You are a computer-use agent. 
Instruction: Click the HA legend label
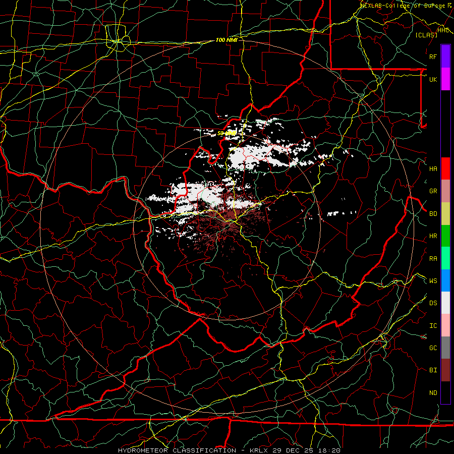(x=433, y=169)
